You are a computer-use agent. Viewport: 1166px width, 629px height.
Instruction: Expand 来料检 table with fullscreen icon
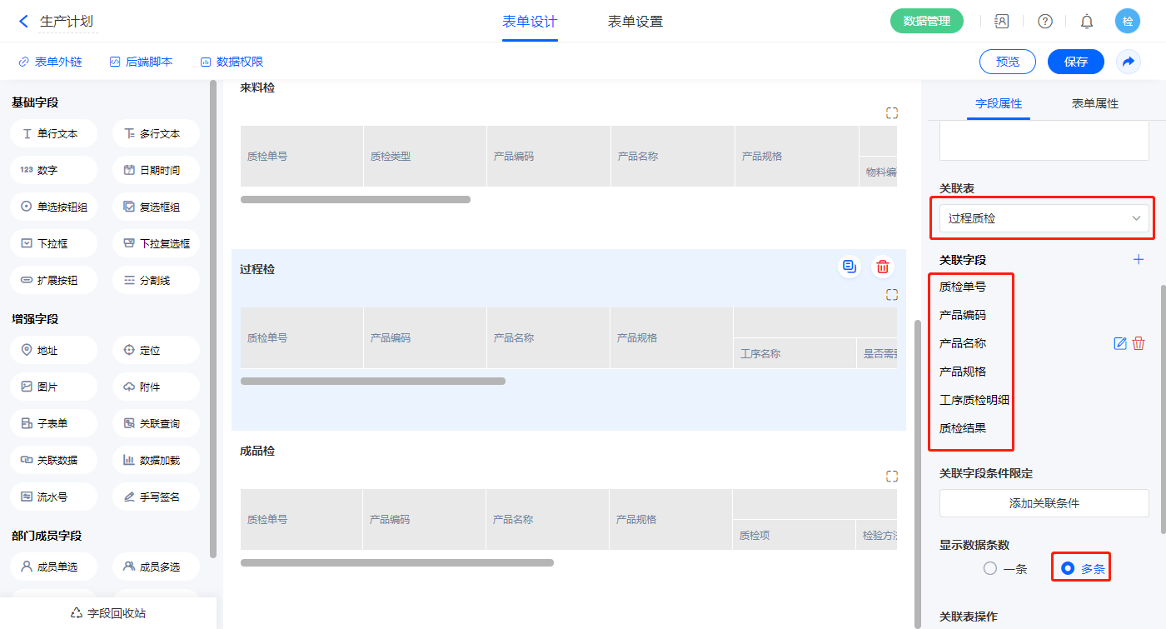[892, 113]
